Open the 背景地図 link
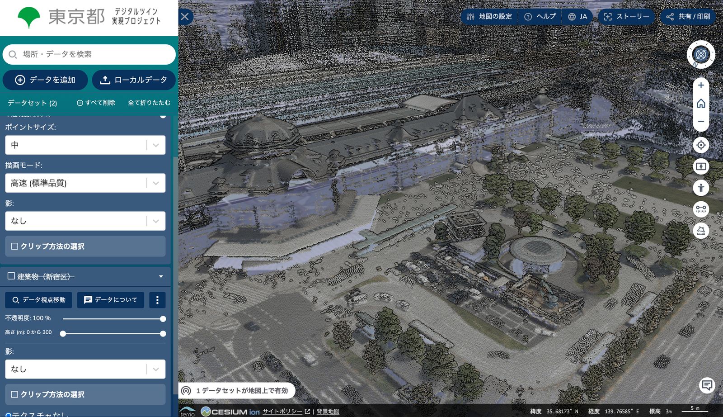The width and height of the screenshot is (723, 417). pyautogui.click(x=328, y=412)
